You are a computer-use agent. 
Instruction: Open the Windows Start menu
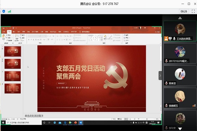(3, 122)
